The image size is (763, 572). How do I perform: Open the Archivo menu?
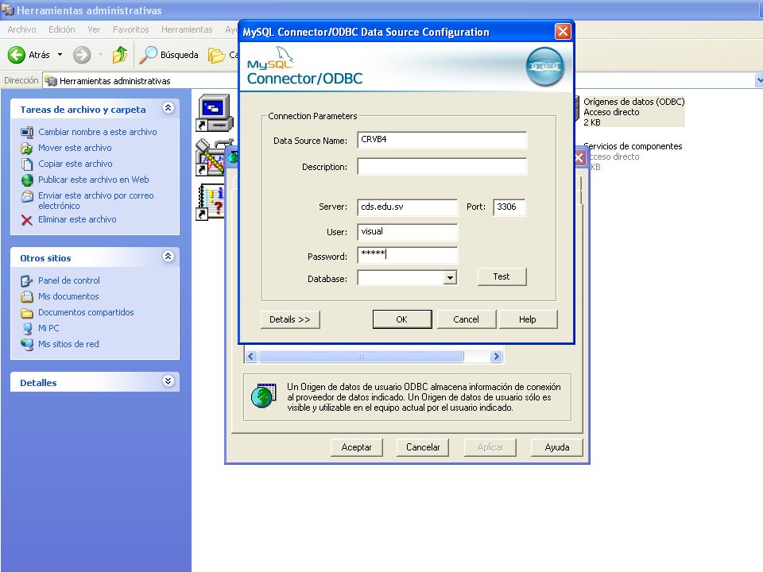click(22, 29)
